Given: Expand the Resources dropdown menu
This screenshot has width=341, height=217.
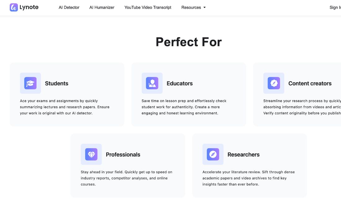Looking at the screenshot, I should pyautogui.click(x=191, y=7).
